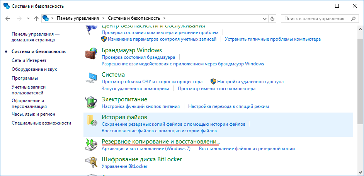Select the File History folder icon
364x176 pixels.
click(92, 120)
